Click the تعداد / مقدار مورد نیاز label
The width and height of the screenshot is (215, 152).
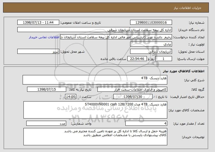(189, 124)
